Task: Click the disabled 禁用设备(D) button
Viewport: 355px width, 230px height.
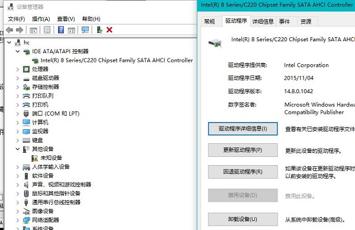Action: 243,195
